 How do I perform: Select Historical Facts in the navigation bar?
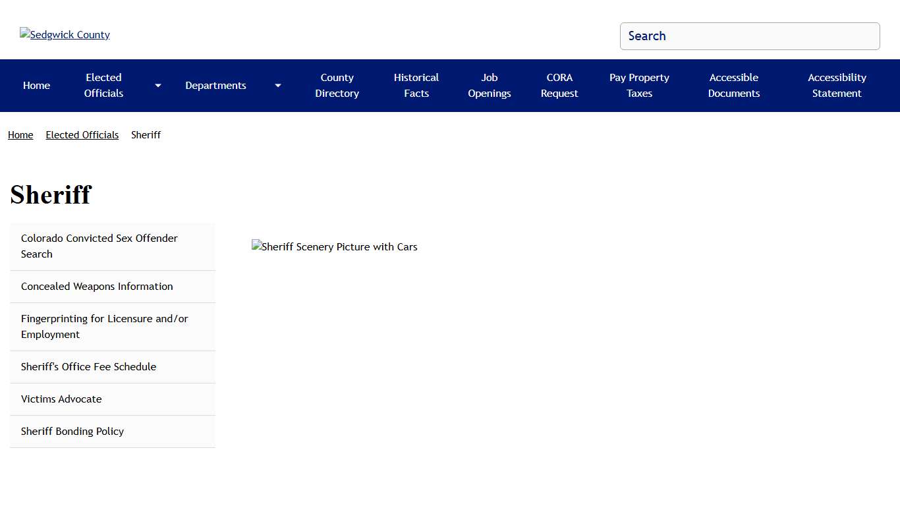point(416,86)
